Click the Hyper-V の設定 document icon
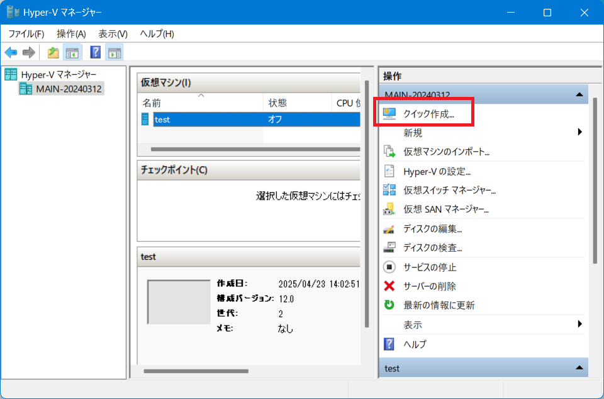 (x=389, y=171)
